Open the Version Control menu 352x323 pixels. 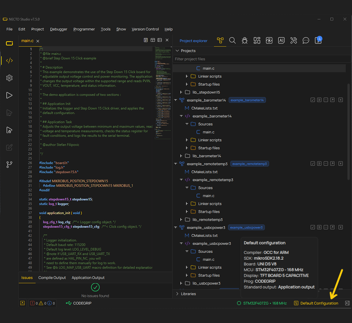click(x=145, y=29)
